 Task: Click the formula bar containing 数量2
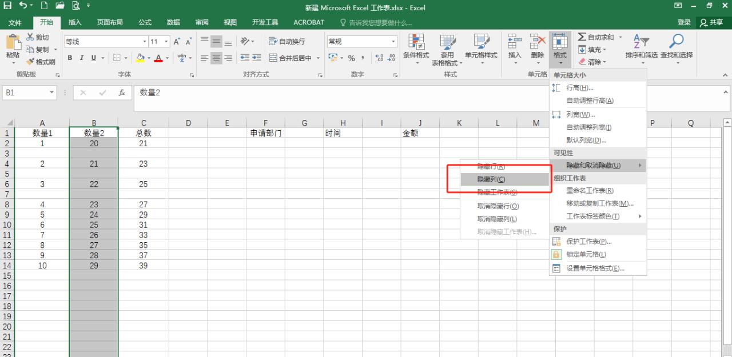(427, 98)
